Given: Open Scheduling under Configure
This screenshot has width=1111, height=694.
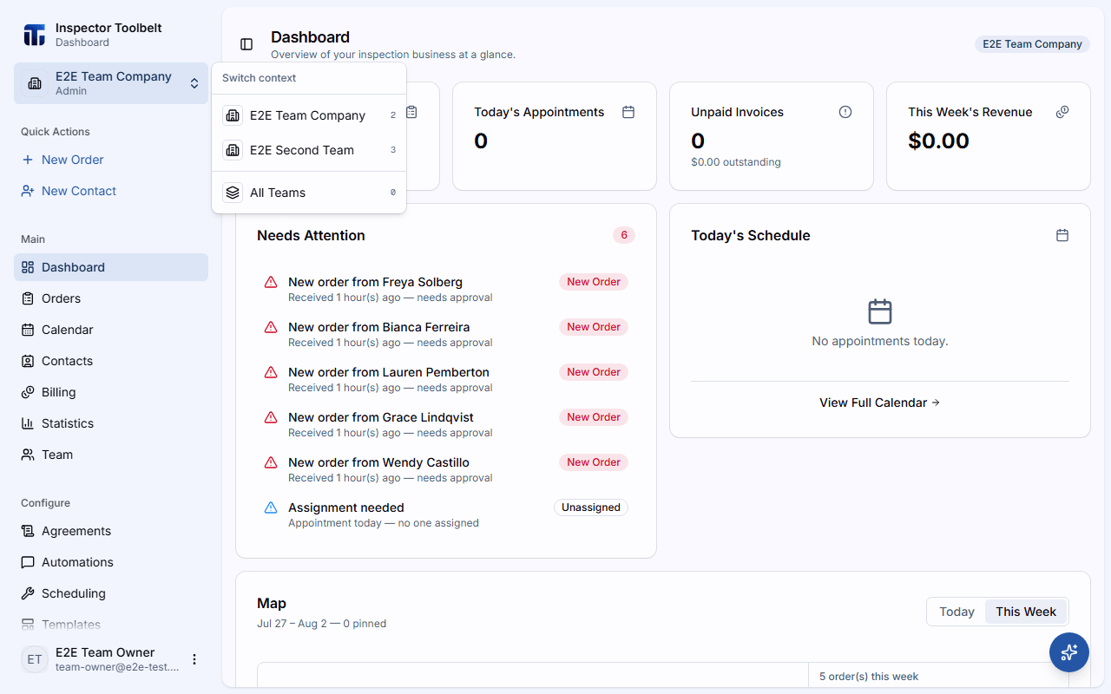Looking at the screenshot, I should click(111, 593).
